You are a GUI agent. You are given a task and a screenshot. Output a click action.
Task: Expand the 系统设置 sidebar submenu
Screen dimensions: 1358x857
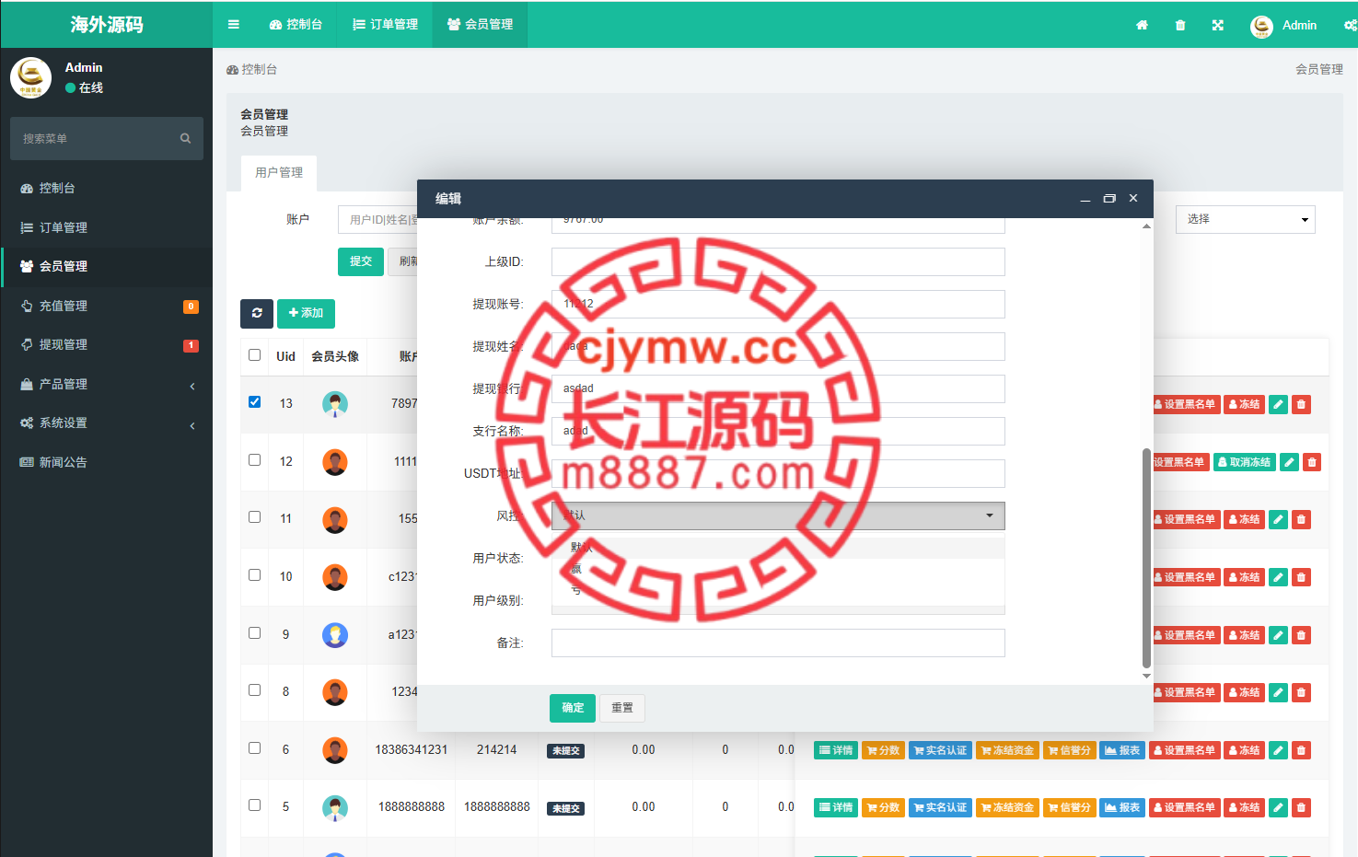pos(107,423)
